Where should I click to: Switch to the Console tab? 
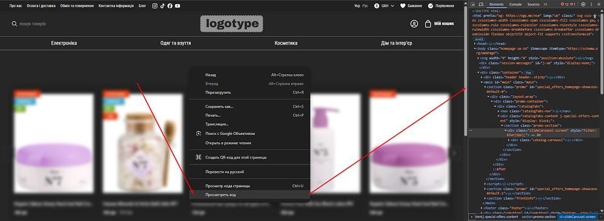click(x=515, y=4)
